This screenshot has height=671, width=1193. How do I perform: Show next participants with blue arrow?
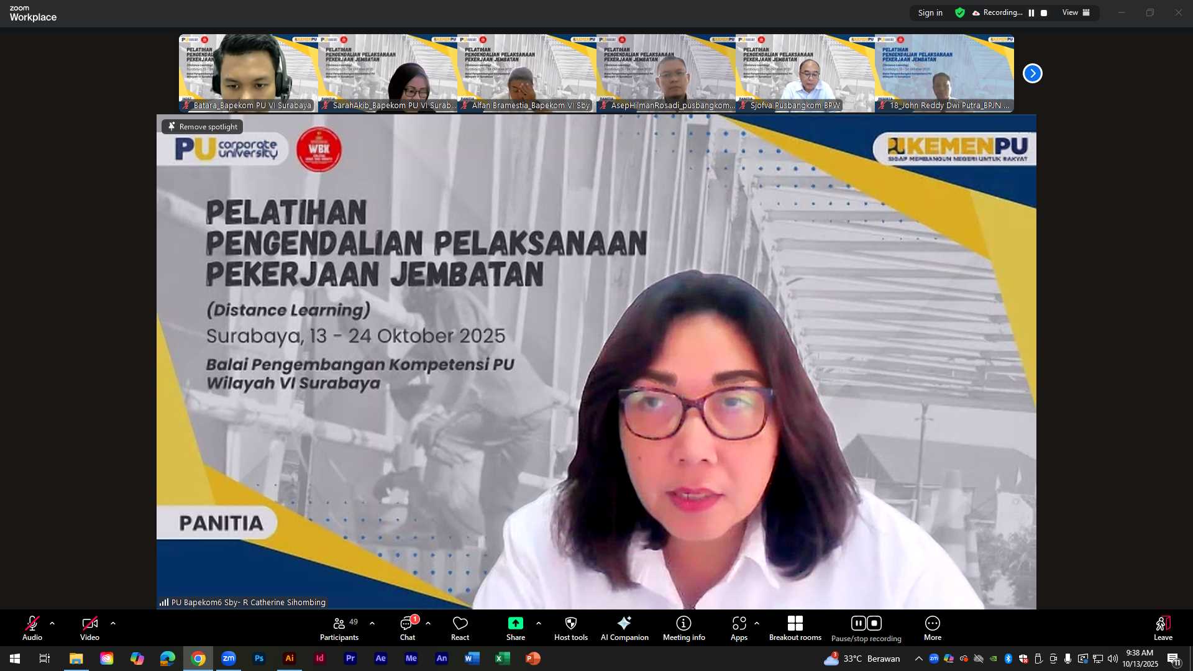point(1032,73)
